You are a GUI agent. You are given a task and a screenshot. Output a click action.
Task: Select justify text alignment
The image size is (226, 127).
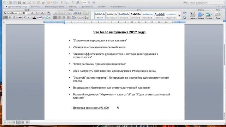[68, 17]
